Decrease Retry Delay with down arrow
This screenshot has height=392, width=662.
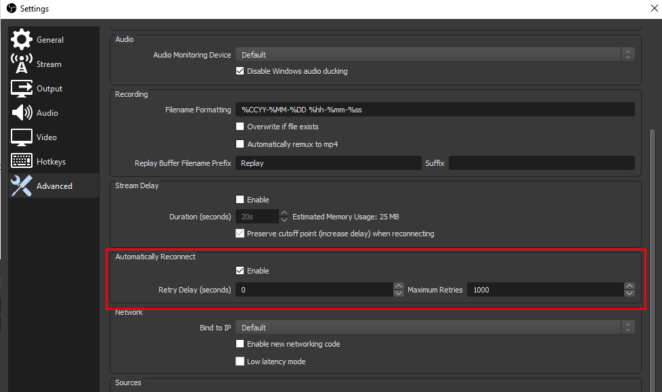[399, 293]
